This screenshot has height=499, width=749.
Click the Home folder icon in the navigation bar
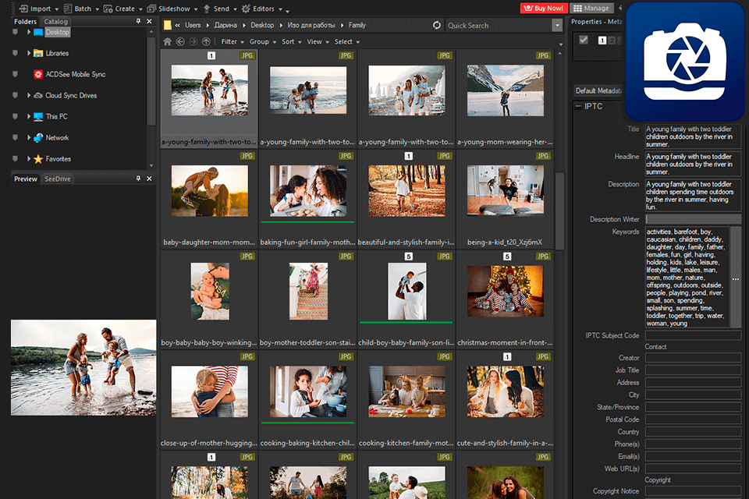tap(167, 41)
